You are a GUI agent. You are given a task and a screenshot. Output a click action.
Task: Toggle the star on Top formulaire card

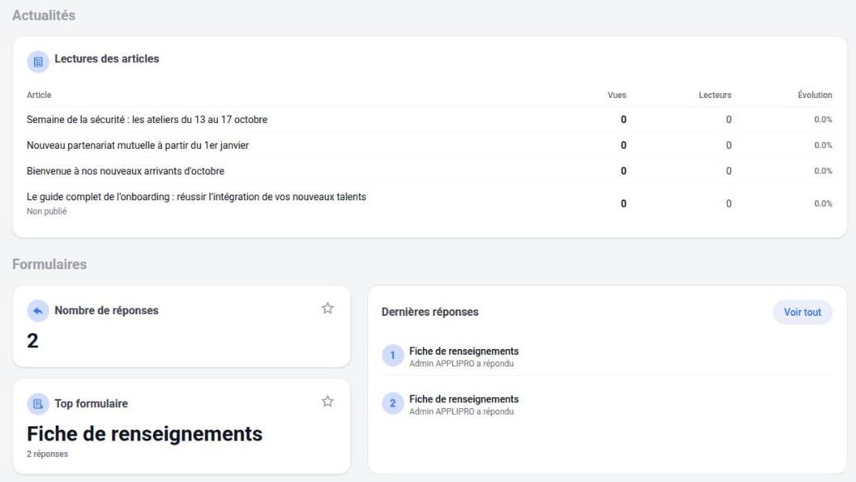(x=327, y=401)
